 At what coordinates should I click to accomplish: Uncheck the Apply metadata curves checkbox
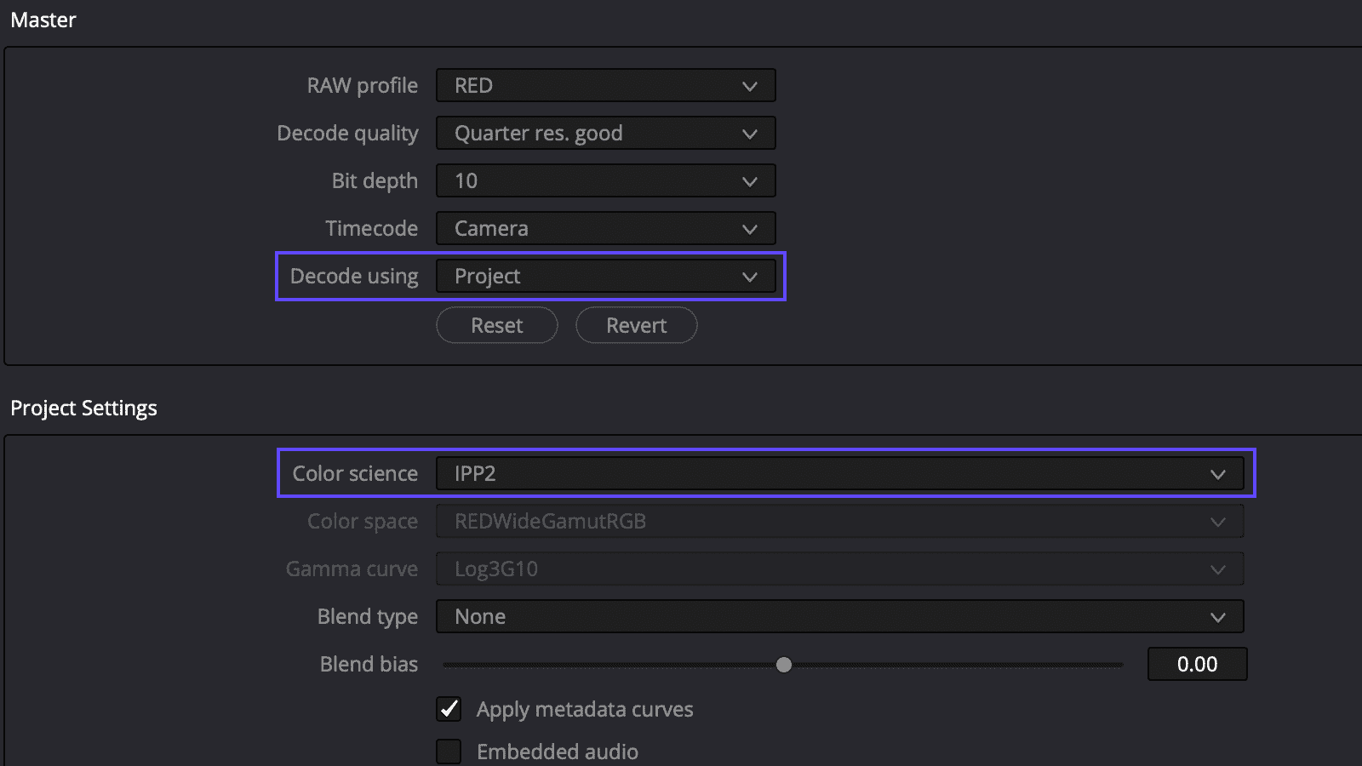point(449,709)
